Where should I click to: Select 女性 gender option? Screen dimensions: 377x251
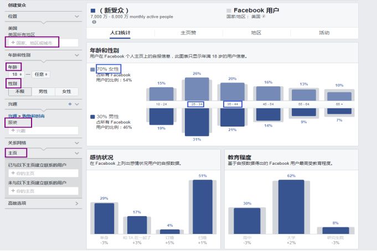point(66,92)
